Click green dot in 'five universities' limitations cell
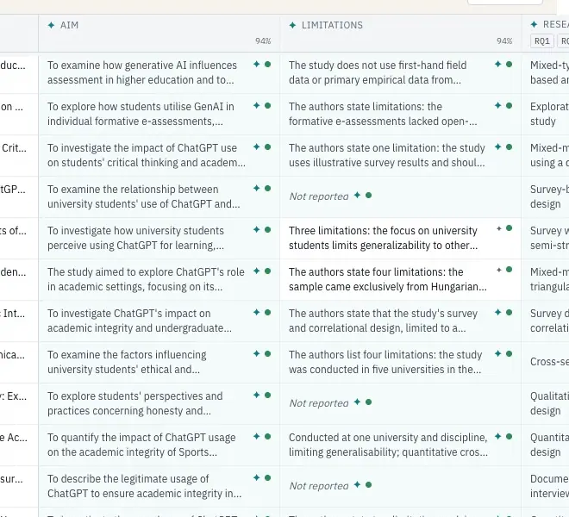Viewport: 569px width, 517px height. pyautogui.click(x=510, y=354)
